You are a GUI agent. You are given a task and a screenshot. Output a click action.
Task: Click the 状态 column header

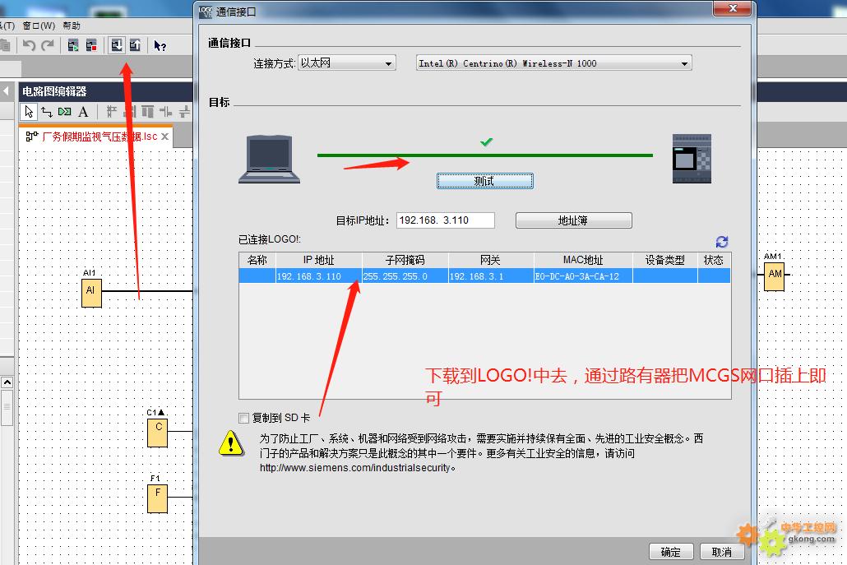pyautogui.click(x=714, y=261)
